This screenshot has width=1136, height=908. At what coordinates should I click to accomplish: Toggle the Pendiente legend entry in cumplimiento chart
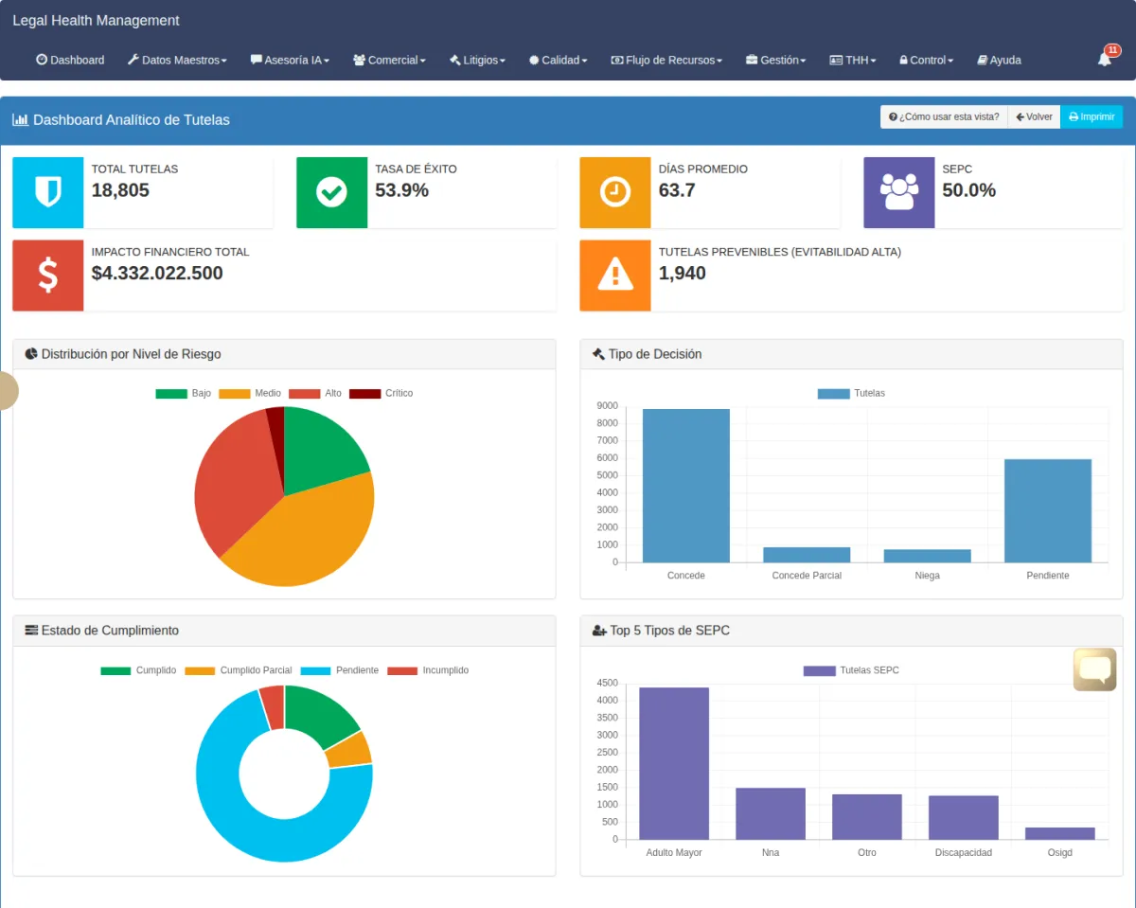click(340, 670)
